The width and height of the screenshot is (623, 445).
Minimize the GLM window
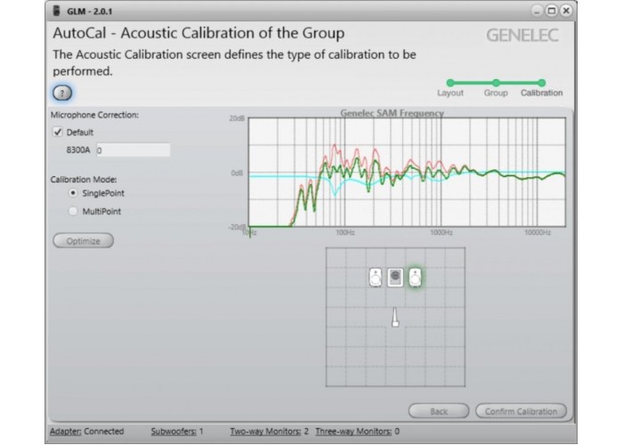pyautogui.click(x=537, y=11)
